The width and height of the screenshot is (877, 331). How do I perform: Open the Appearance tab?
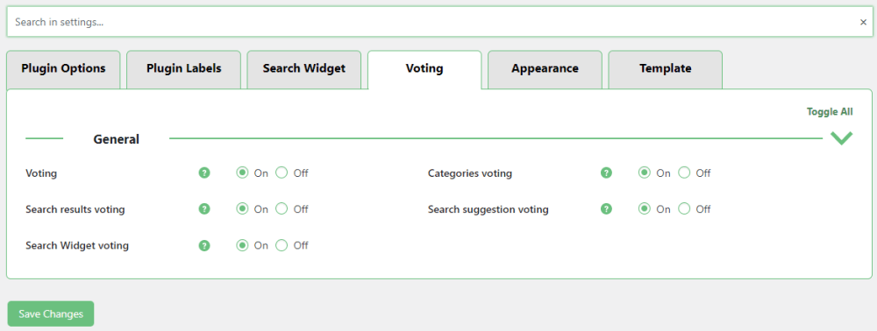coord(545,69)
